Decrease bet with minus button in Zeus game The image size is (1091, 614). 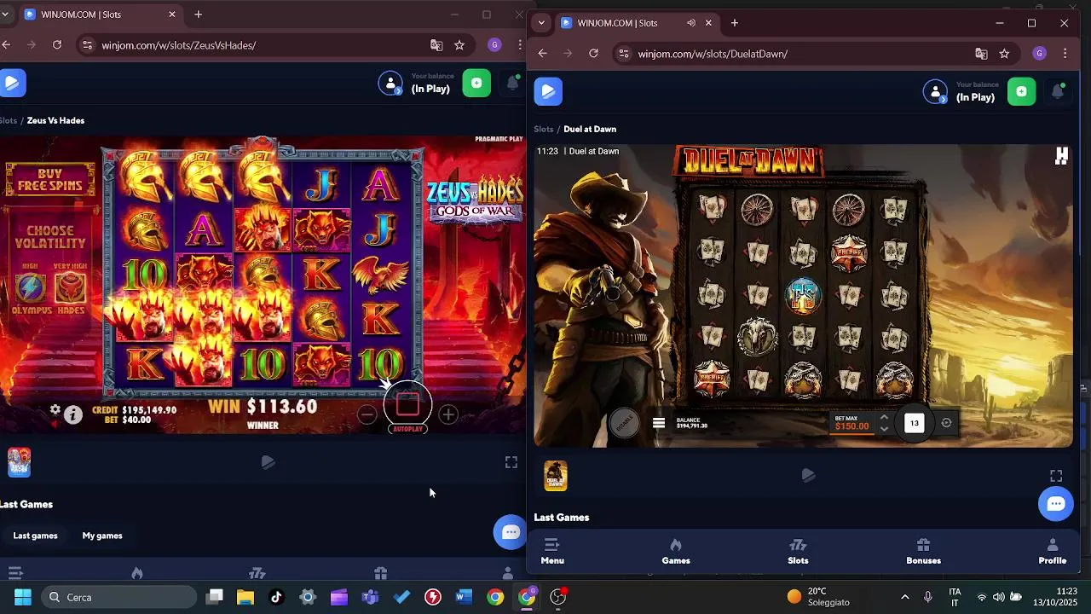pos(367,414)
